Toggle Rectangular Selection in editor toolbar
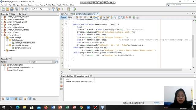Viewport: 196px width, 110px height. point(104,17)
